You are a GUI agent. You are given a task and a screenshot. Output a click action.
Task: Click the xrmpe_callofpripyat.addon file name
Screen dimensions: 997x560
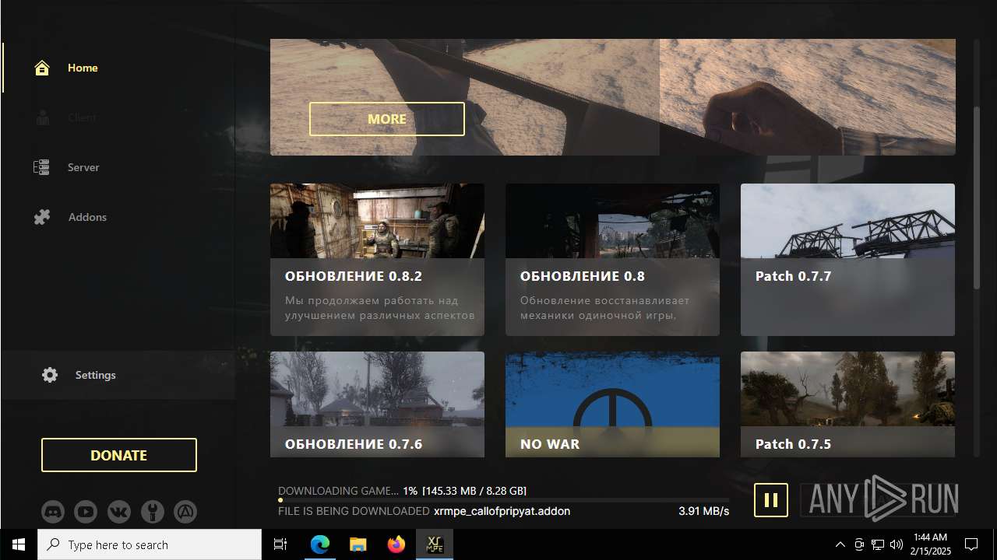pyautogui.click(x=502, y=511)
